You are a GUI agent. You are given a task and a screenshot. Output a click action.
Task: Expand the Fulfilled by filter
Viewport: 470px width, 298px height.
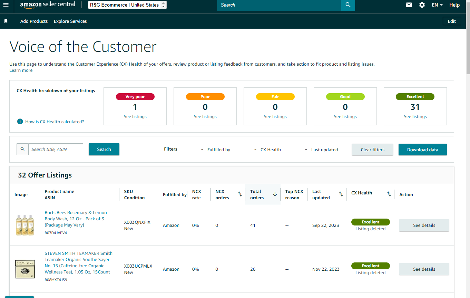click(x=215, y=150)
